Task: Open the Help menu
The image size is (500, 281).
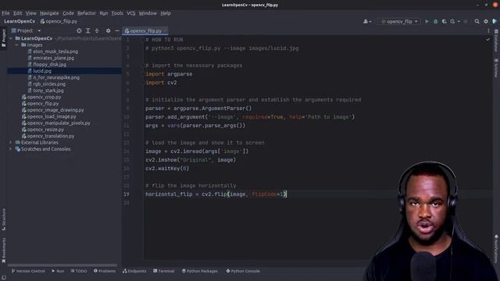Action: [166, 13]
